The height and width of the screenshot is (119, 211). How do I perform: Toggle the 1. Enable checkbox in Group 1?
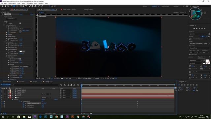click(x=20, y=23)
